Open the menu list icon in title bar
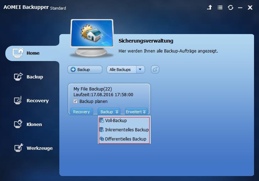Image resolution: width=259 pixels, height=181 pixels. (220, 7)
